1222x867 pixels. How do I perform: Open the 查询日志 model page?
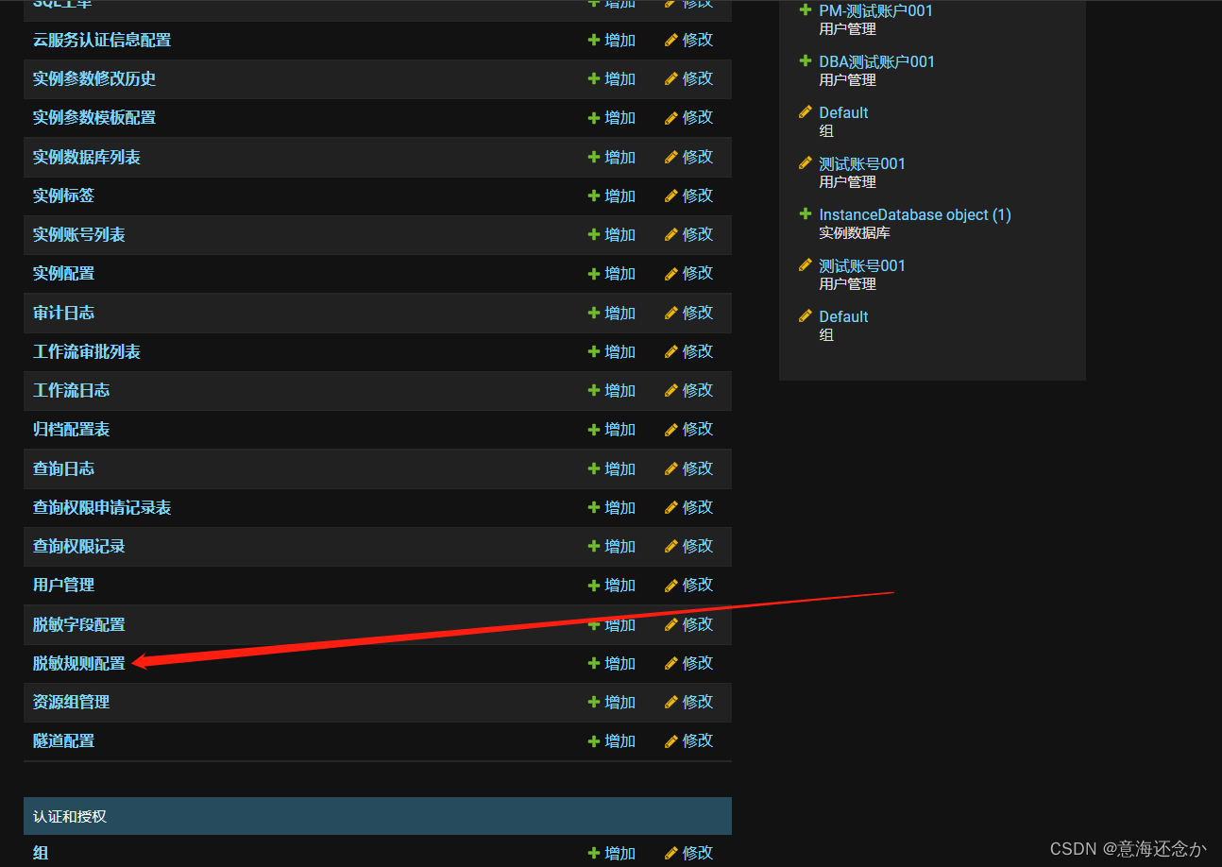[63, 468]
